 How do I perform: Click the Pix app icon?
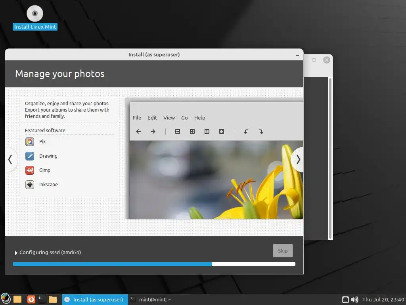coord(30,142)
